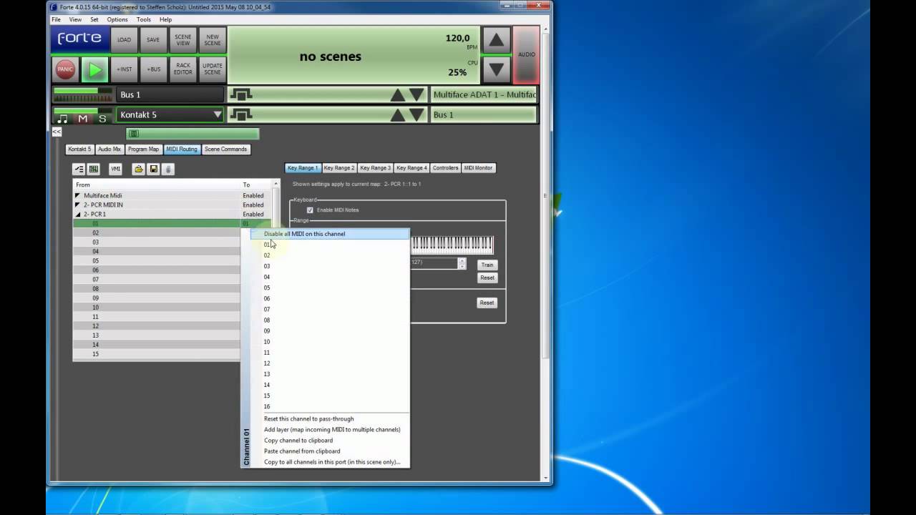Save routing with floppy disk icon
The height and width of the screenshot is (515, 916).
tap(153, 169)
